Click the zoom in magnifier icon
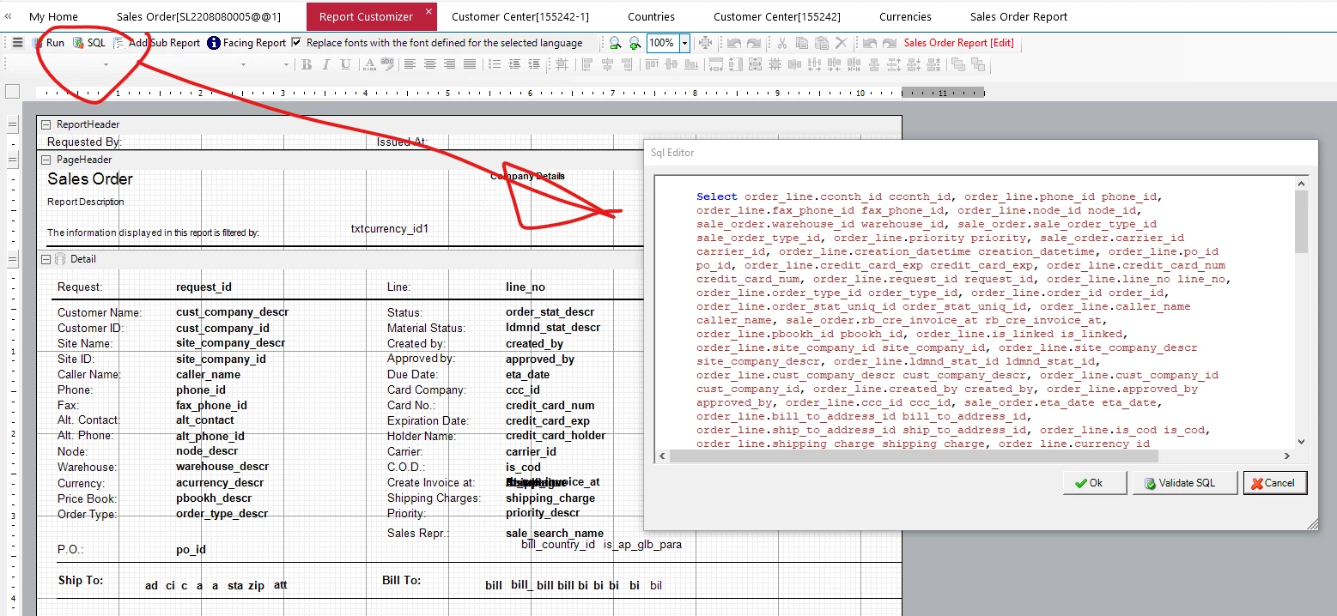Image resolution: width=1337 pixels, height=616 pixels. coord(635,43)
